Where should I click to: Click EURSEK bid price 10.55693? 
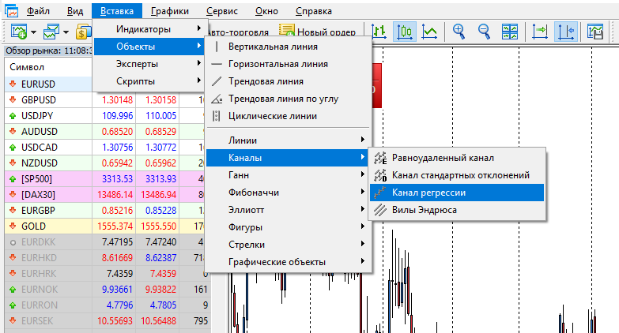point(115,321)
